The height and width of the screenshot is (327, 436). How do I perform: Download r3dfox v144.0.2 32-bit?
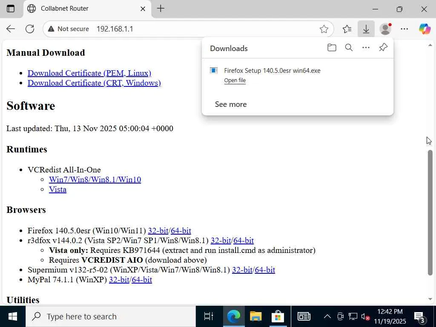221,240
